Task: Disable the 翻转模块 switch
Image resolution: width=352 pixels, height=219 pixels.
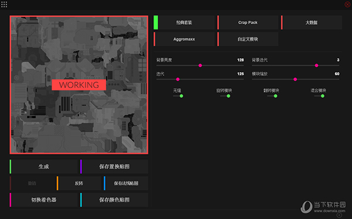Action: (x=273, y=96)
